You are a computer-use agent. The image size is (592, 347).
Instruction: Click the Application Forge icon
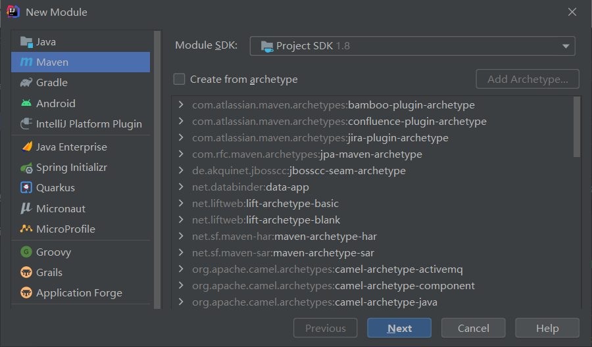tap(26, 292)
